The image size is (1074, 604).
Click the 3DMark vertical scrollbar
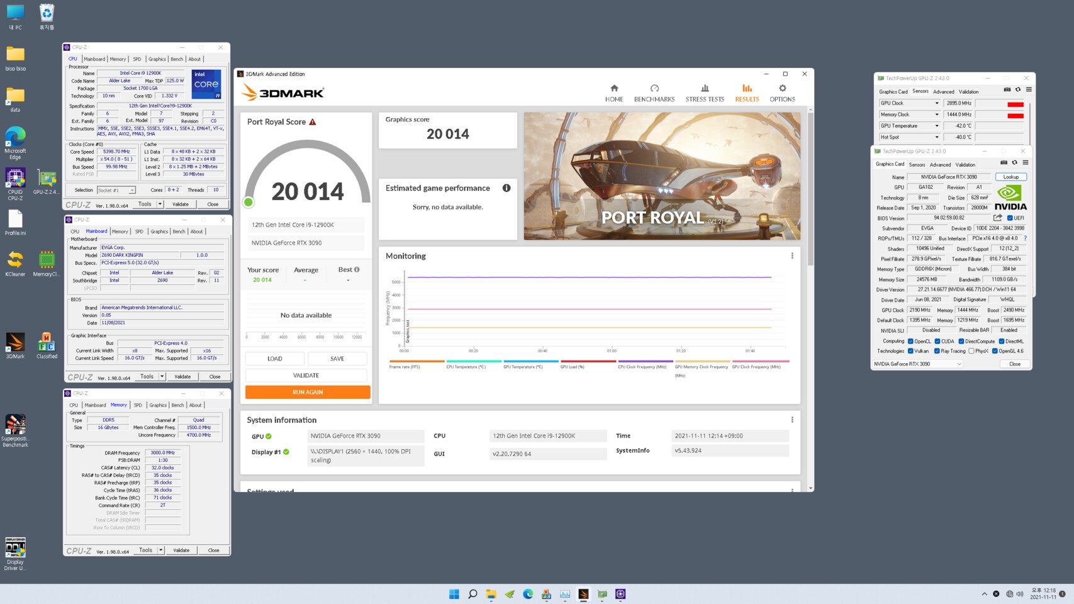(810, 189)
